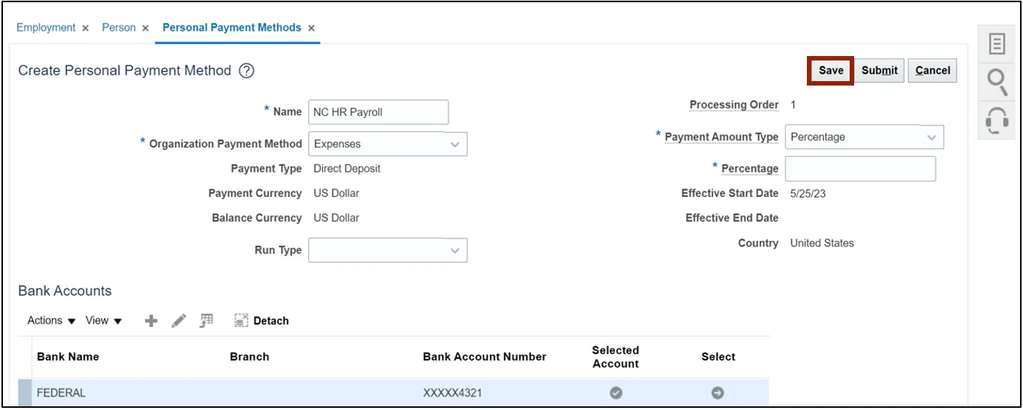Expand the Run Type dropdown
This screenshot has height=410, width=1023.
(454, 251)
